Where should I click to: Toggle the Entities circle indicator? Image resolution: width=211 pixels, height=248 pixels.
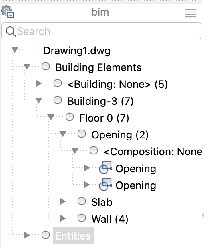(46, 235)
